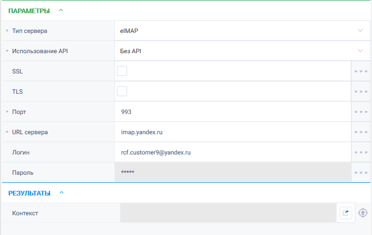Click the bug debug icon in Контекст row
Viewport: 372px width, 235px height.
click(x=363, y=213)
